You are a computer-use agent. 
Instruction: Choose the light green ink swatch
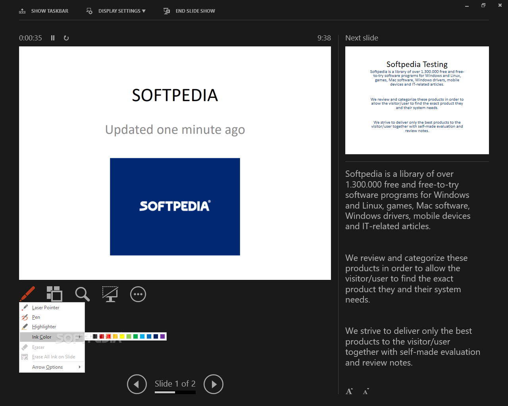[x=129, y=336]
